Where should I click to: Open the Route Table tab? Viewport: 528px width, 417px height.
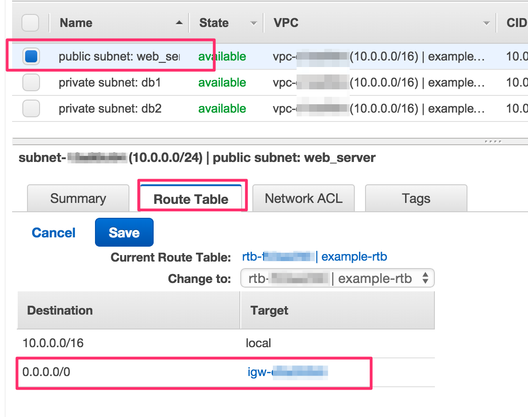click(191, 199)
